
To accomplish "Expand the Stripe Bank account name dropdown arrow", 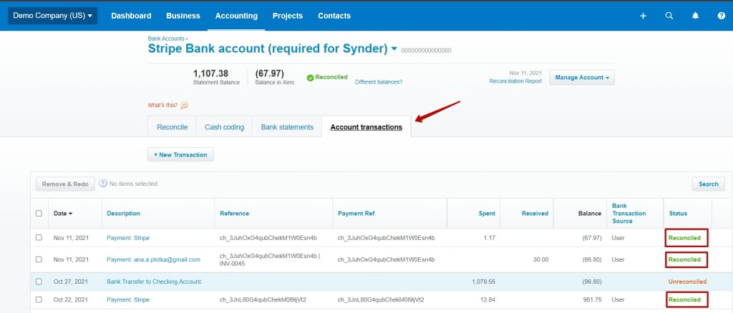I will (394, 49).
